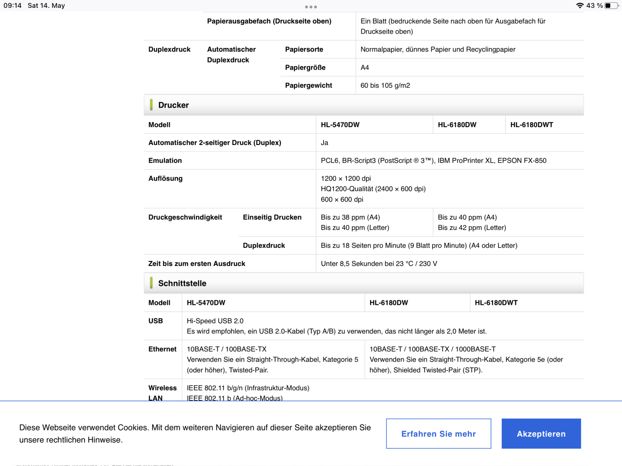Image resolution: width=622 pixels, height=466 pixels.
Task: Select the Zeit bis zum ersten Ausdruck row
Action: (197, 263)
